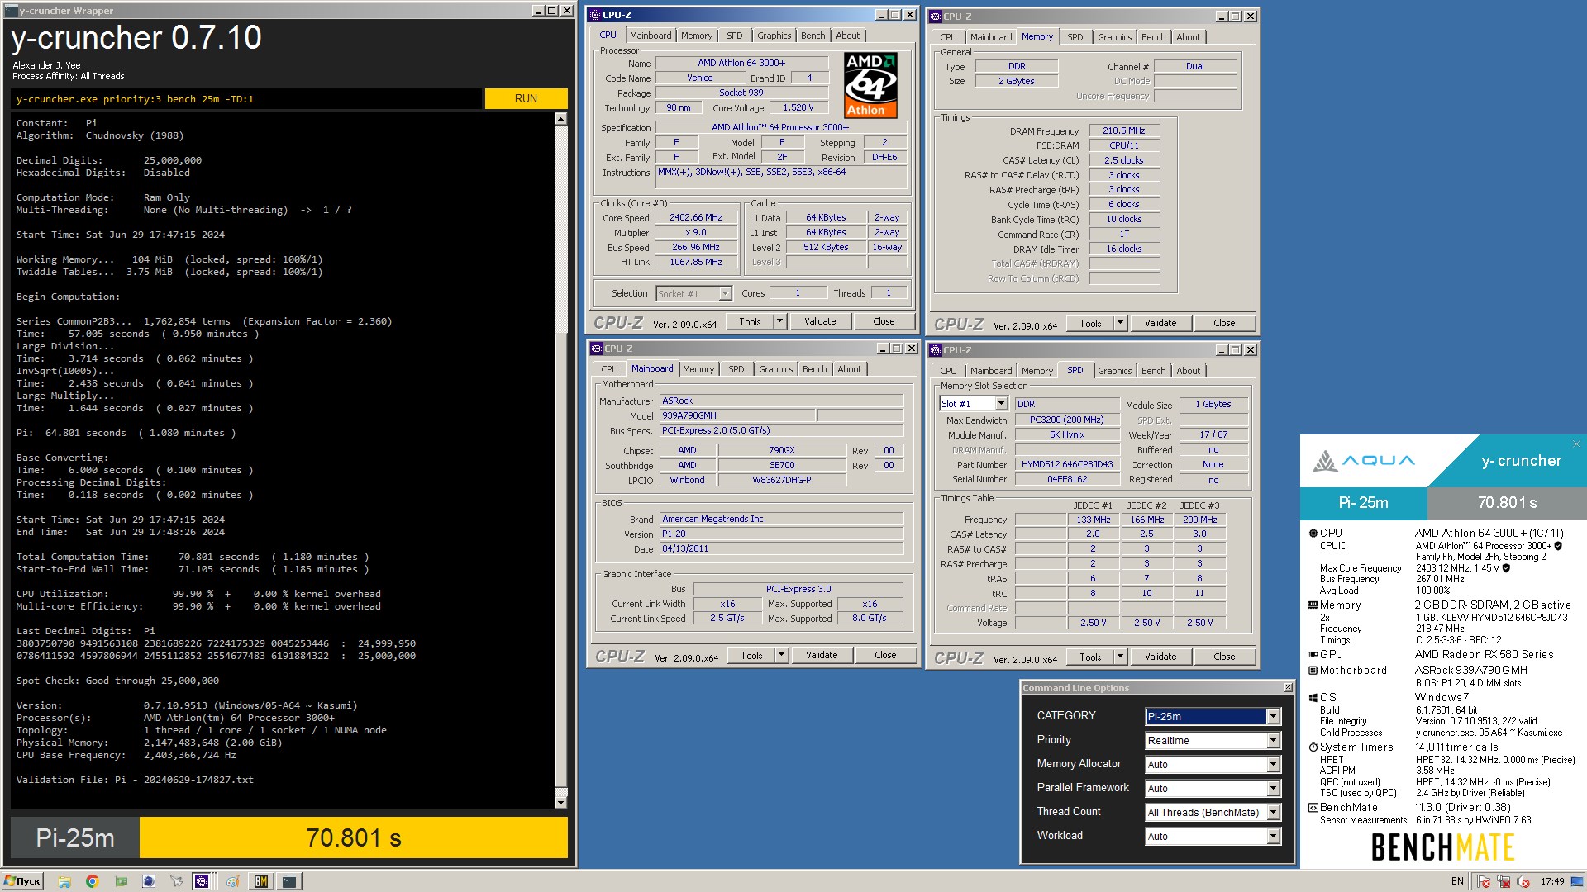Viewport: 1587px width, 892px height.
Task: Click the CPUID verified shield icon
Action: (x=1558, y=546)
